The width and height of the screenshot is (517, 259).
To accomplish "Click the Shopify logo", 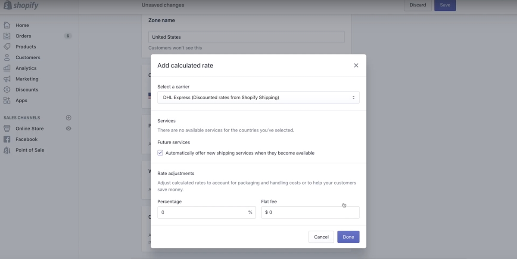I will (21, 6).
